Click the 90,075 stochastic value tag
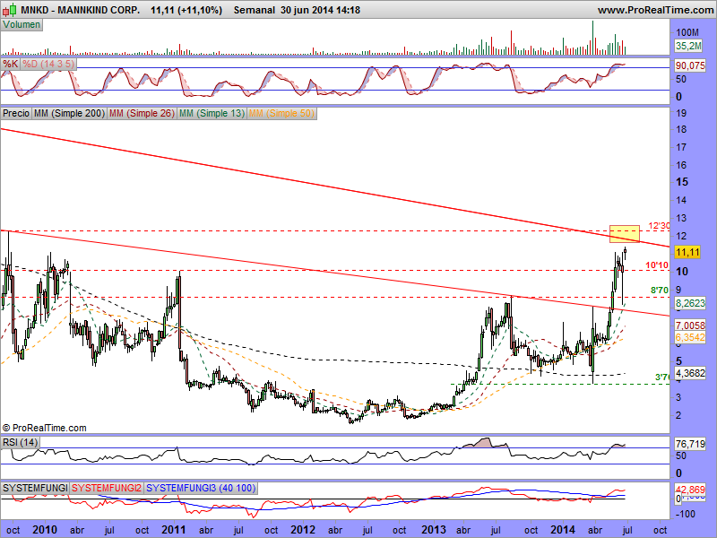Screen dimensions: 717x538 pos(690,65)
